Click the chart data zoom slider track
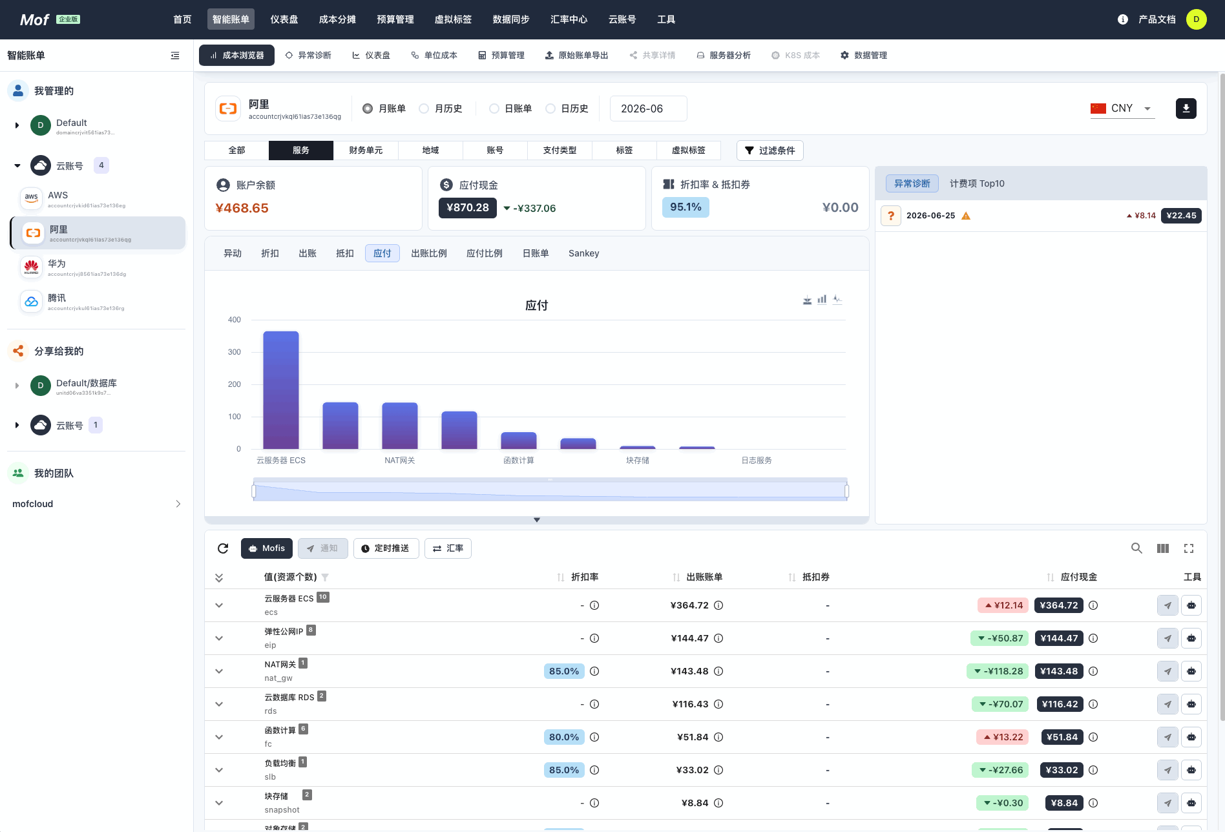The width and height of the screenshot is (1225, 832). point(550,491)
